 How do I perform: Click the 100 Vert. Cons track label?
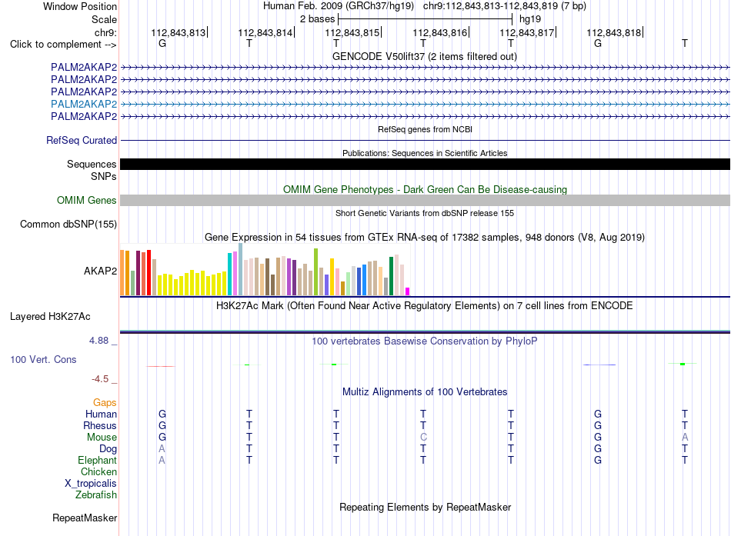coord(43,359)
